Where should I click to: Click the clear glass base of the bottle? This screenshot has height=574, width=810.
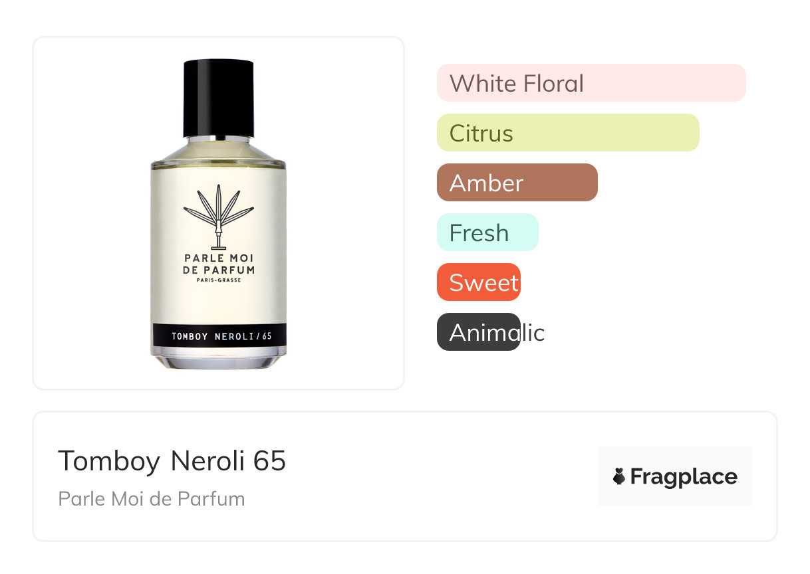click(219, 358)
